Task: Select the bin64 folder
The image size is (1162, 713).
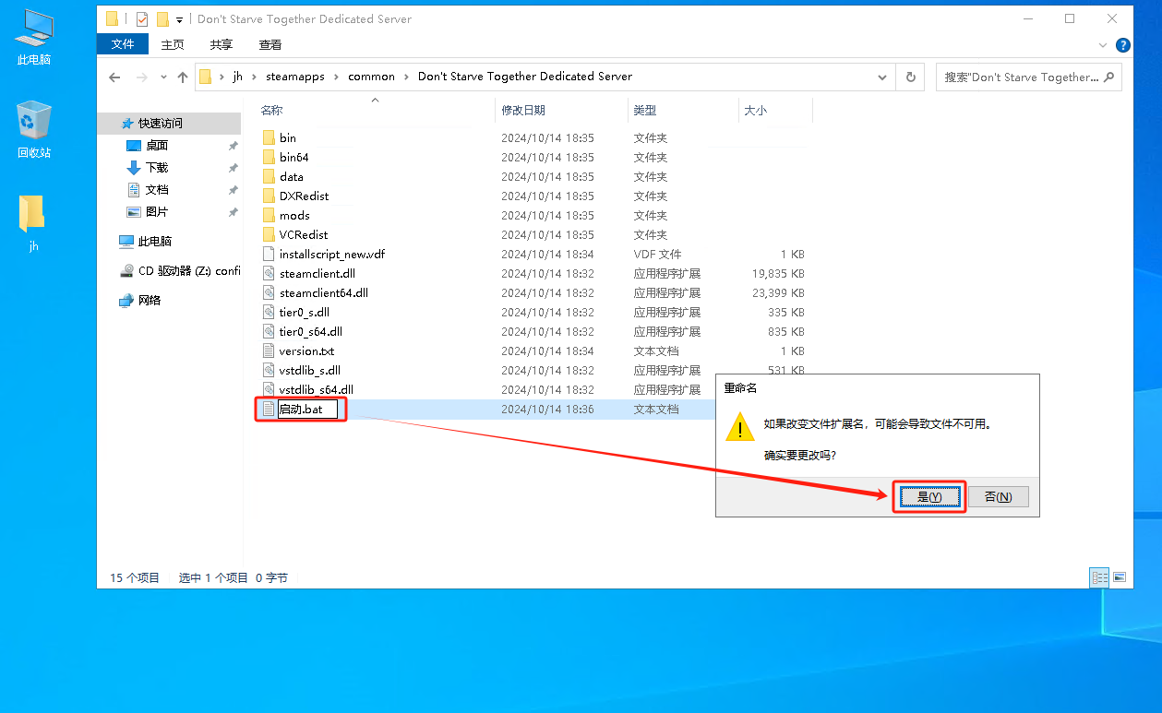Action: click(285, 157)
